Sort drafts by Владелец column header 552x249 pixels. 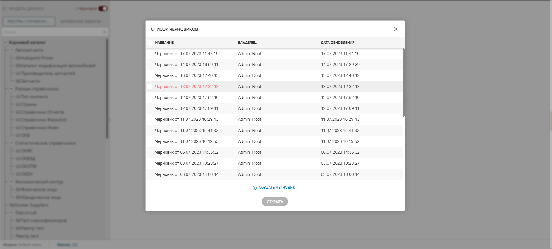point(247,42)
